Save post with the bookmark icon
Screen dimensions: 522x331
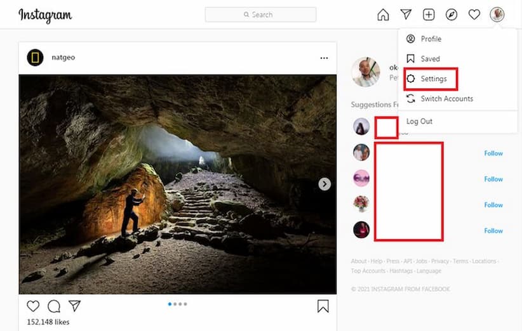[x=323, y=306]
